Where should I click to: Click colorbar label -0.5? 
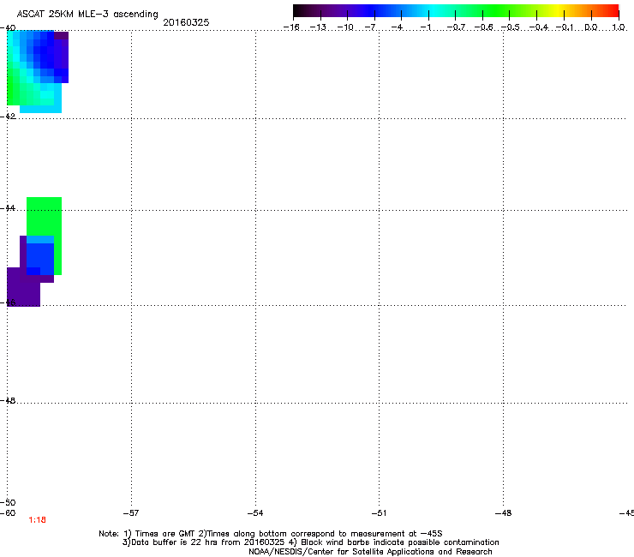[x=510, y=27]
